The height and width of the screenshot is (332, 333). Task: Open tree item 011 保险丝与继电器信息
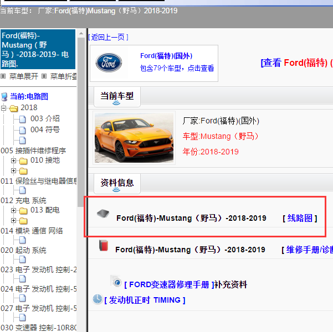[x=38, y=181]
